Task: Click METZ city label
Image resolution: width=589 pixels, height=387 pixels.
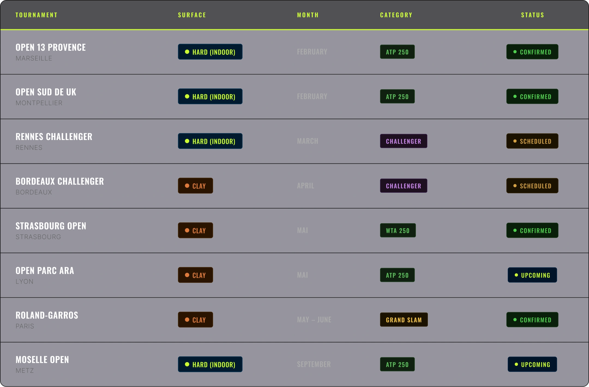Action: point(25,371)
